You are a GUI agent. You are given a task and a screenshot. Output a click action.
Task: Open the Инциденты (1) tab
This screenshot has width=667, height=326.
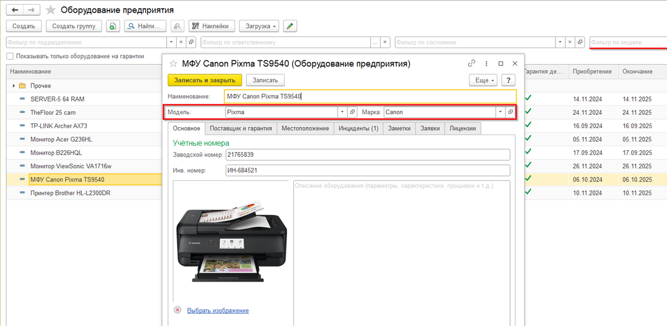click(x=358, y=128)
